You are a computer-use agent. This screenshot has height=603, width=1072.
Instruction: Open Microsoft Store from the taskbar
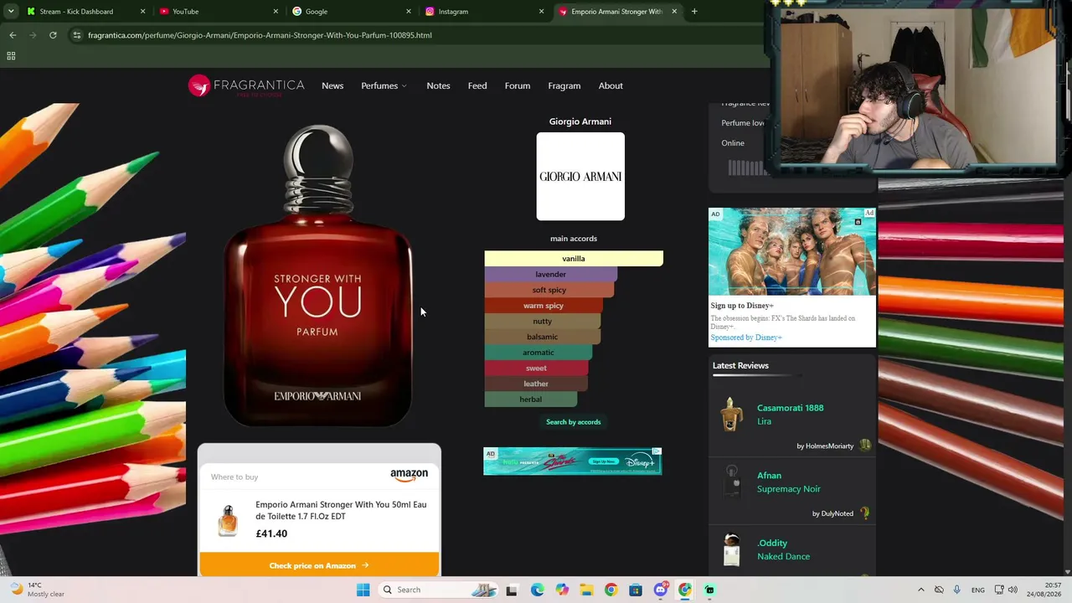pos(636,590)
